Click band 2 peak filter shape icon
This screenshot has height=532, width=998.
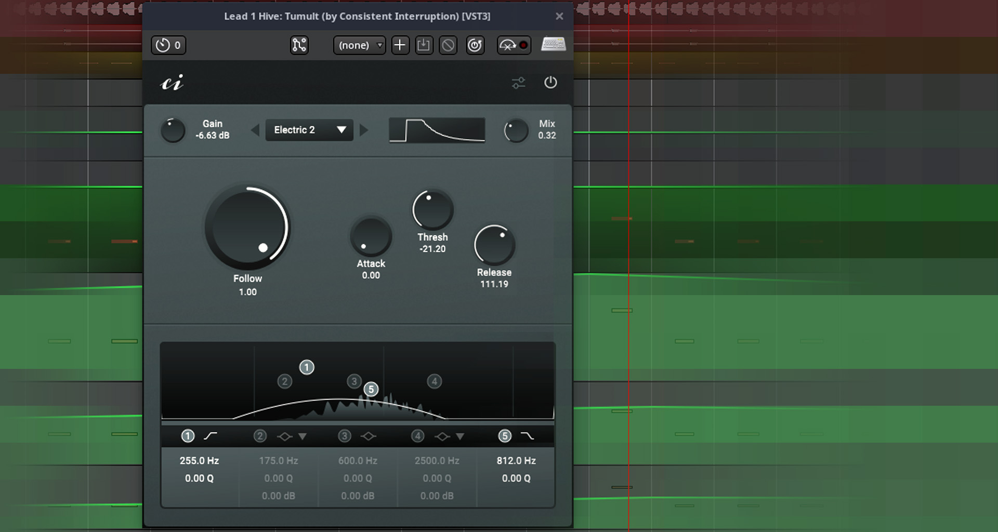pyautogui.click(x=284, y=436)
